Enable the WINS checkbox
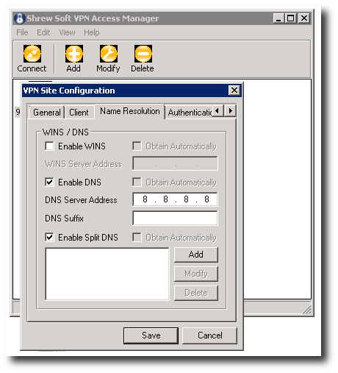Image resolution: width=338 pixels, height=373 pixels. tap(49, 146)
